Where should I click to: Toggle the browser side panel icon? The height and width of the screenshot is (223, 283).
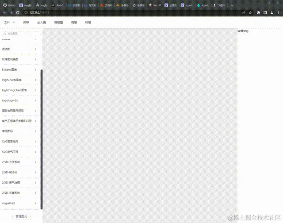pos(265,13)
